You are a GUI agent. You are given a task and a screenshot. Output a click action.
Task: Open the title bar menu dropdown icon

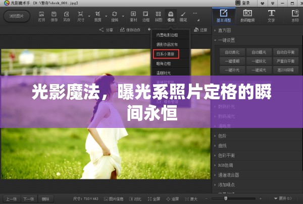point(273,4)
